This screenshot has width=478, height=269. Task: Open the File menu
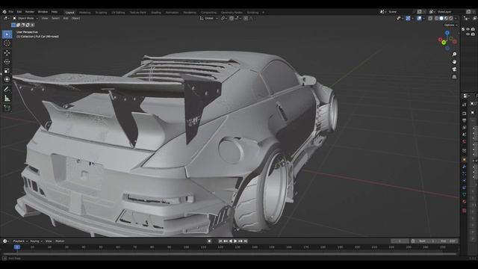tap(11, 12)
